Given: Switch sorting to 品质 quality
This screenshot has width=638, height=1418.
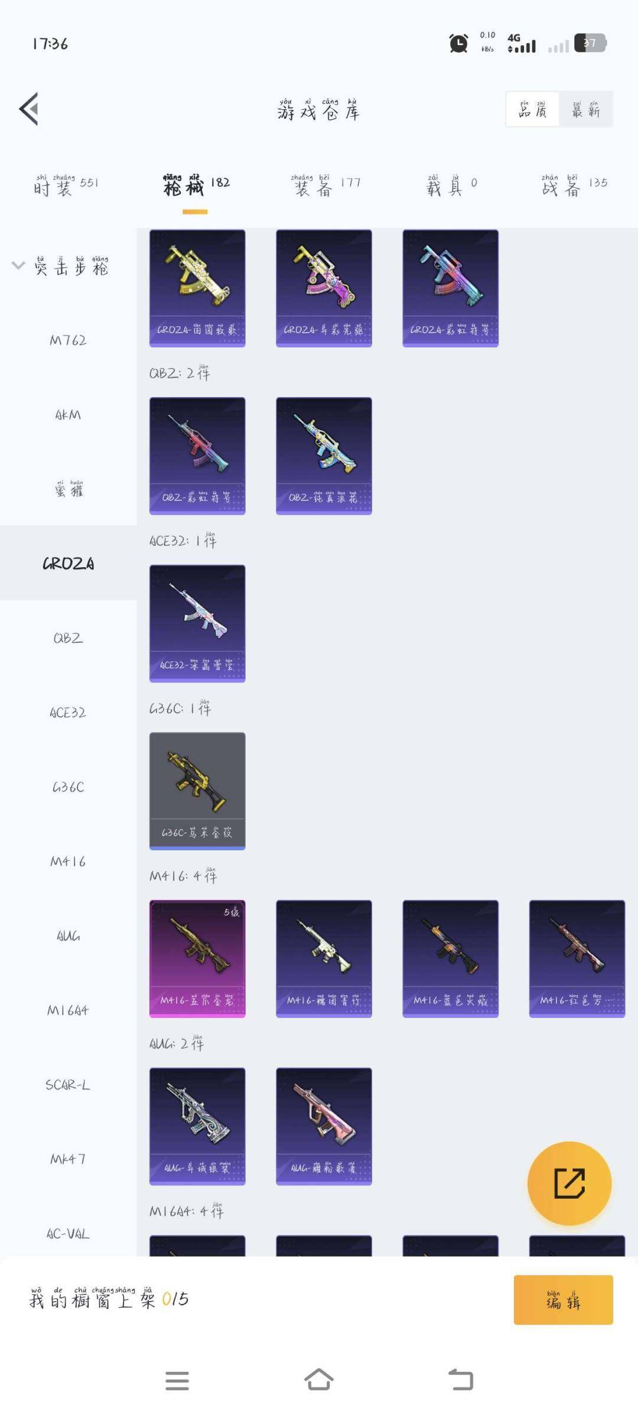Looking at the screenshot, I should pos(533,109).
